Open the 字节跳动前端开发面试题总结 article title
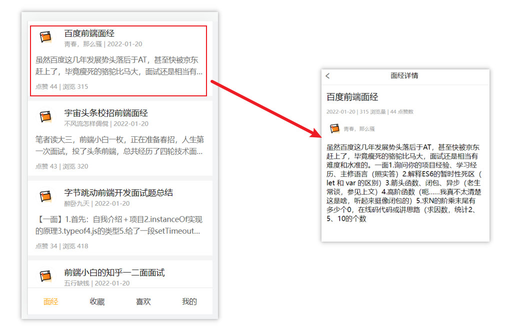The width and height of the screenshot is (509, 332). click(x=118, y=193)
